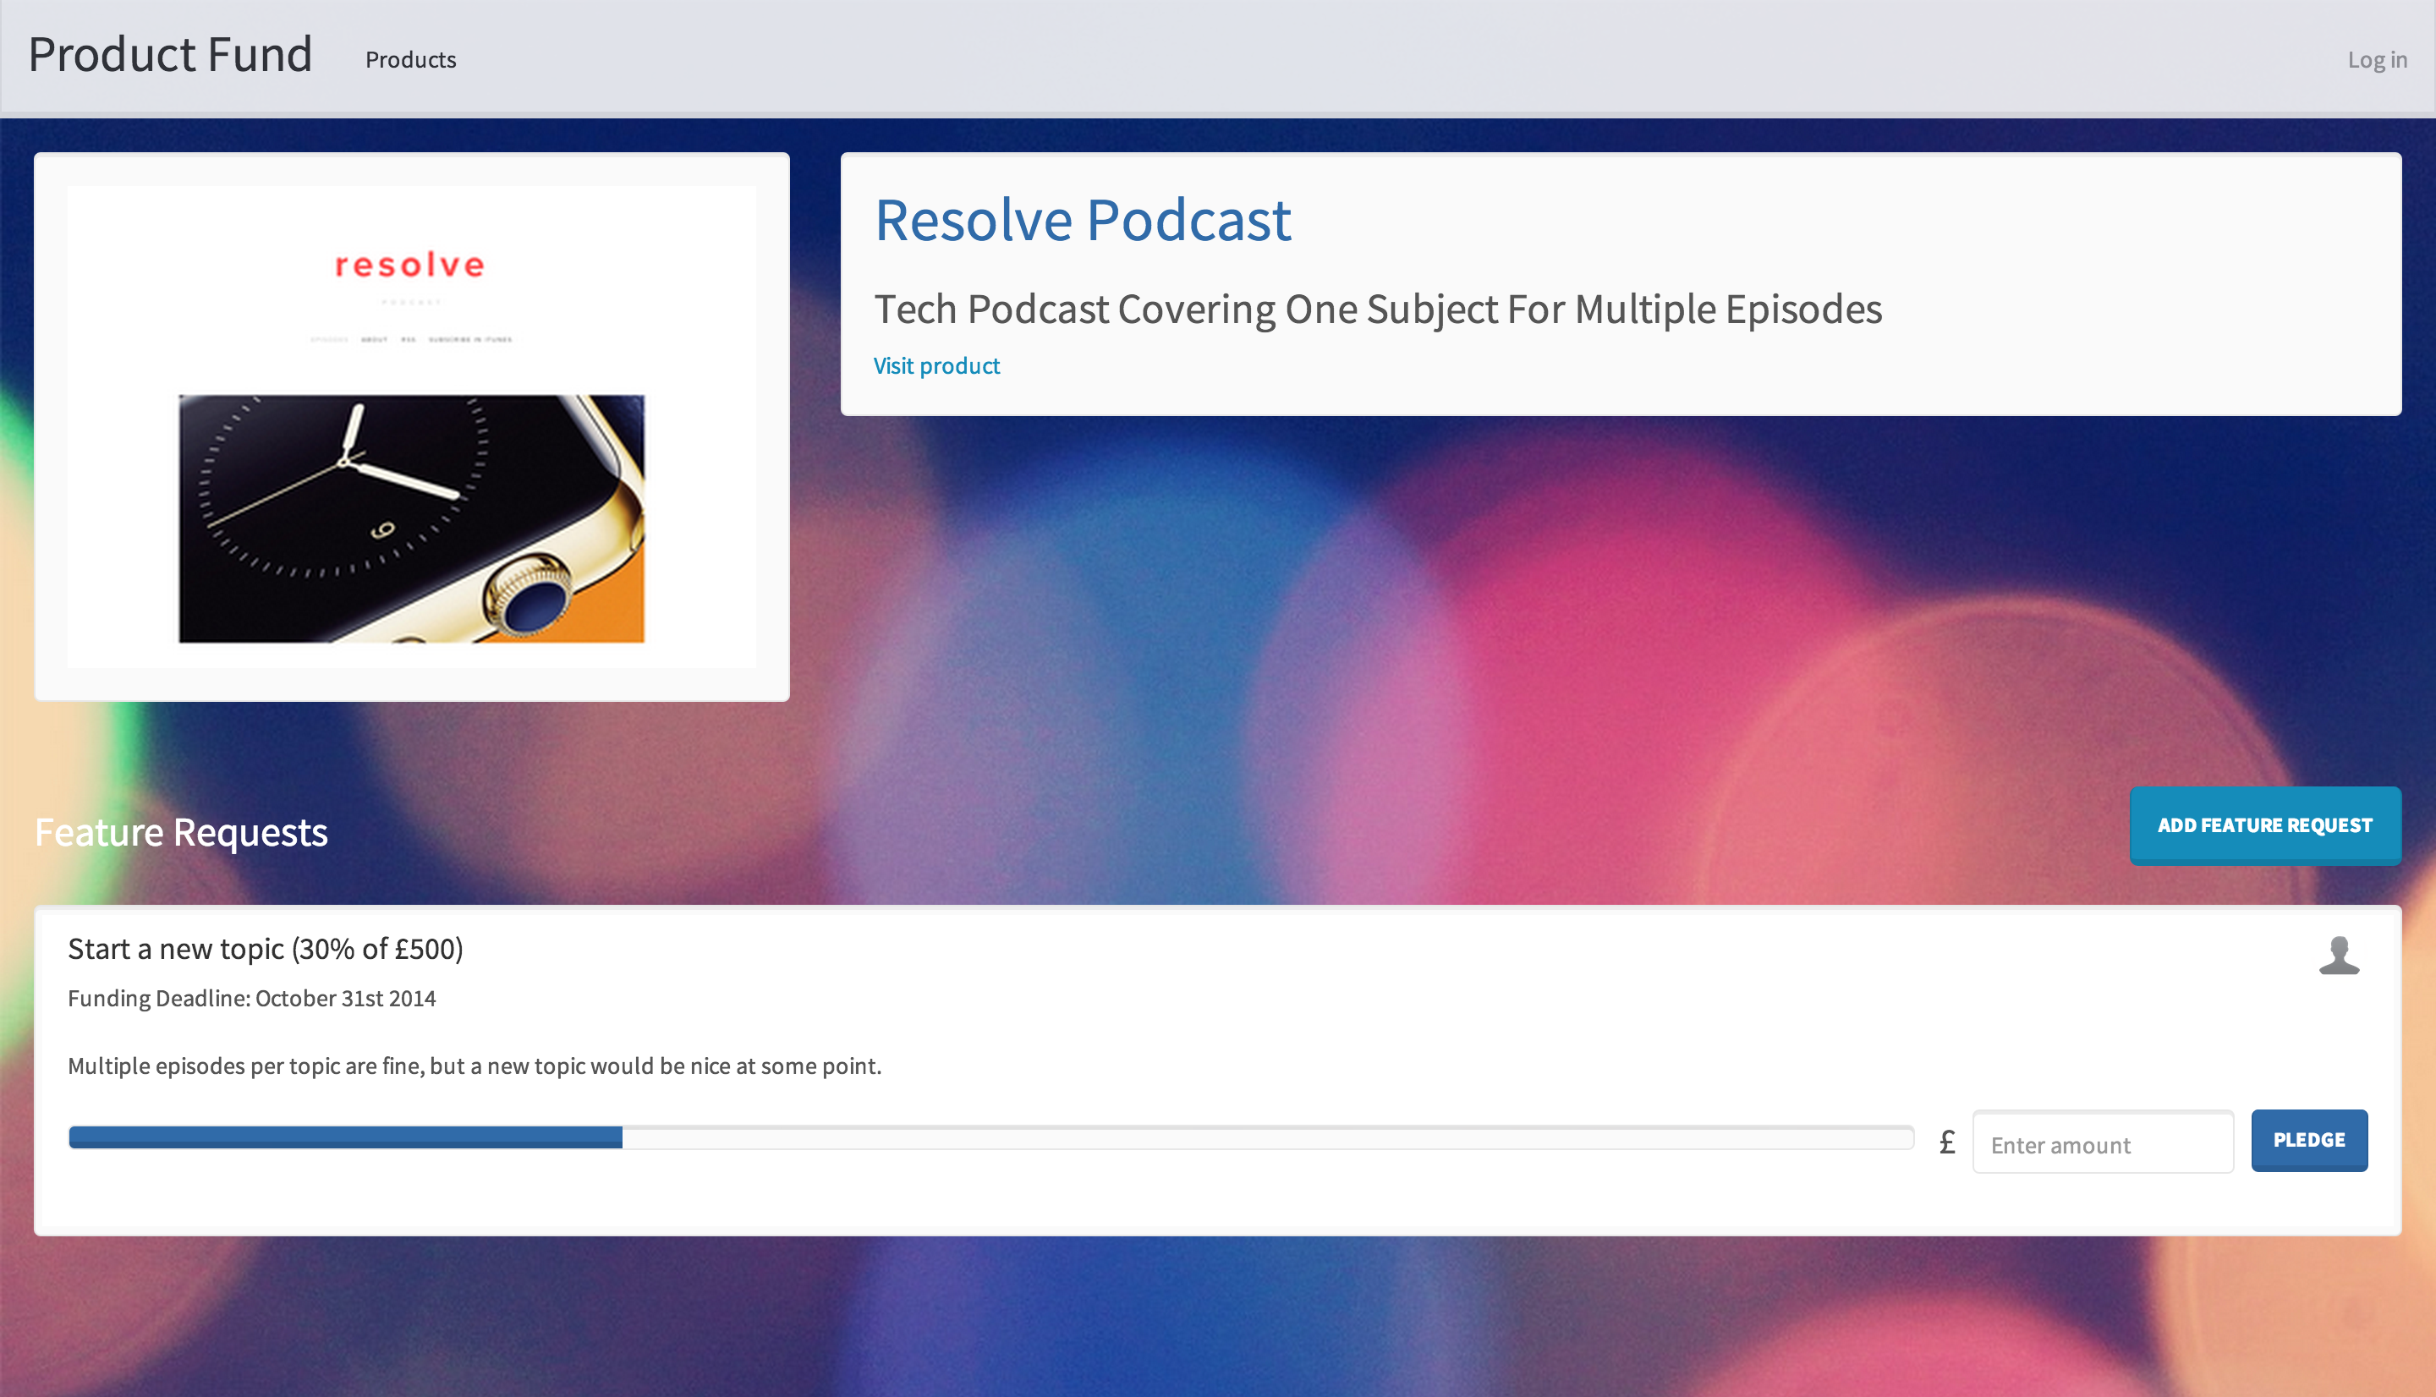Click the Multiple episodes per topic description
The width and height of the screenshot is (2436, 1397).
[x=474, y=1066]
